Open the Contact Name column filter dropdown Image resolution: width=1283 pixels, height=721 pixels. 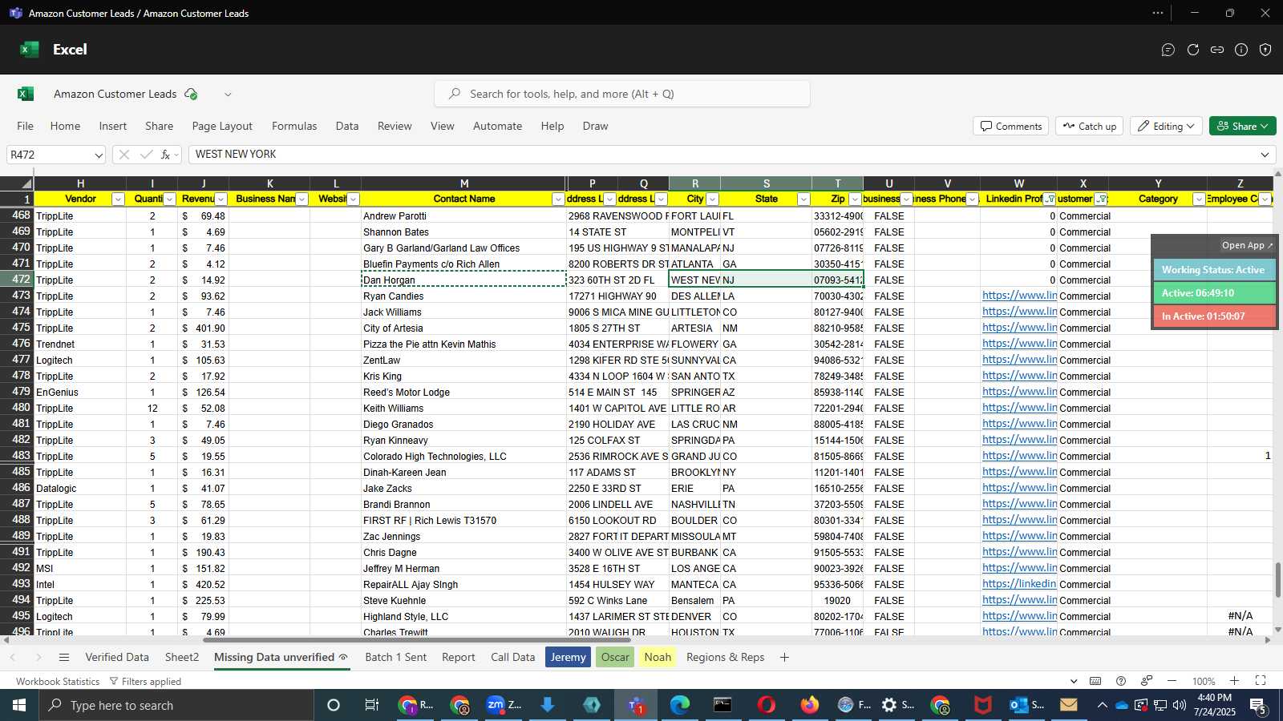(x=558, y=199)
